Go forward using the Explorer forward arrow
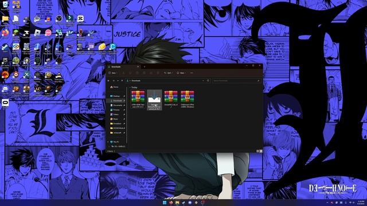The width and height of the screenshot is (367, 206). point(114,81)
